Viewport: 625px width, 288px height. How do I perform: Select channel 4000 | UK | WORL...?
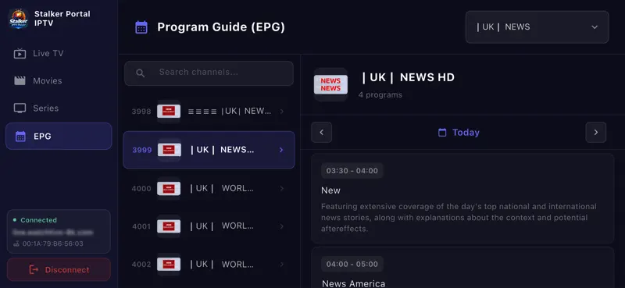[x=209, y=188]
